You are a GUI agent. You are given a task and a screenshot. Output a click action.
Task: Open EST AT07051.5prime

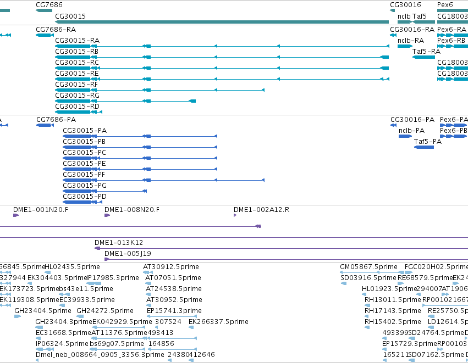[x=173, y=278]
